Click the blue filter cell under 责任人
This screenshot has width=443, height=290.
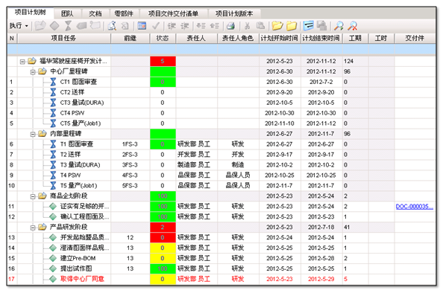click(x=197, y=49)
